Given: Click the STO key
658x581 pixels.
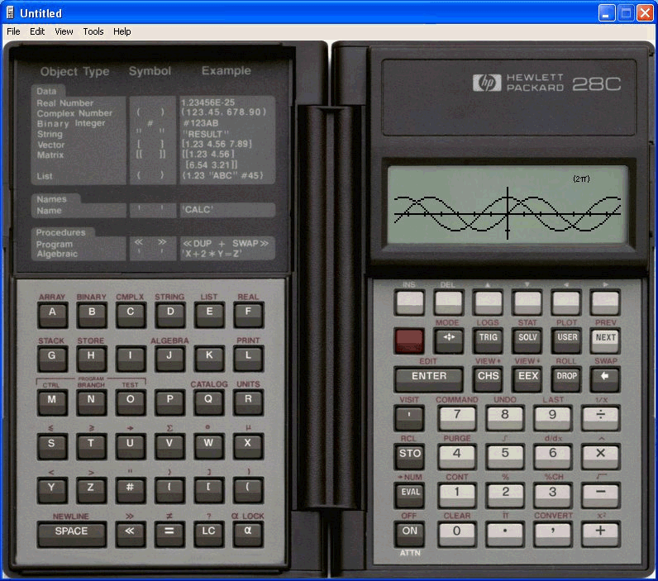Looking at the screenshot, I should click(x=409, y=456).
